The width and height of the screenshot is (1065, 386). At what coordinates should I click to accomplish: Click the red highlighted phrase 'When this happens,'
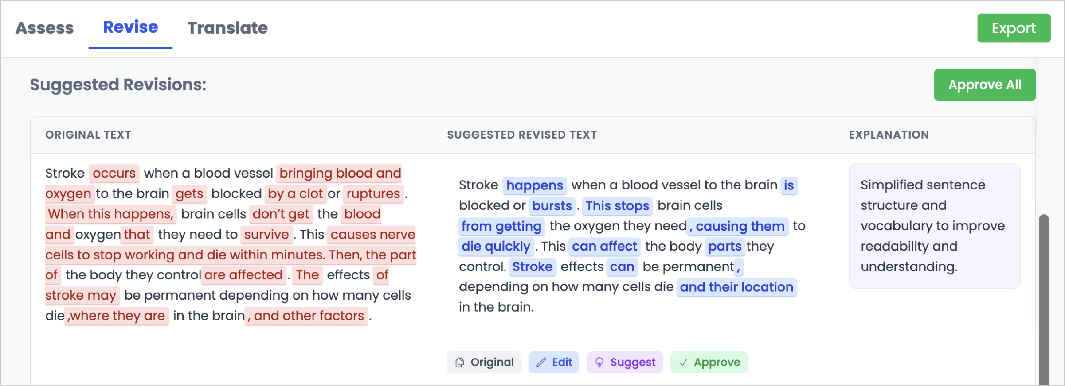click(111, 214)
